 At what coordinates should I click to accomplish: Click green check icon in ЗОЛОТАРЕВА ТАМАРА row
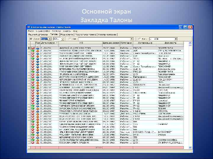33,140
